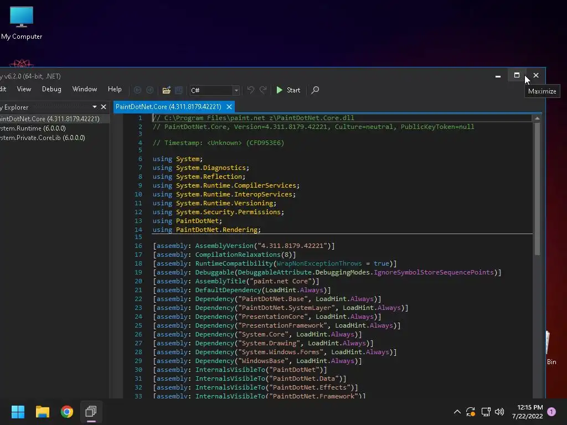
Task: Open File Explorer from the taskbar
Action: pos(42,412)
